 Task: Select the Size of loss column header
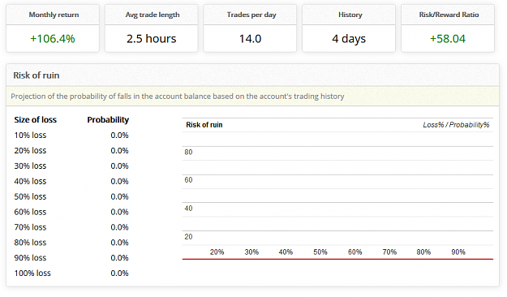(x=35, y=120)
